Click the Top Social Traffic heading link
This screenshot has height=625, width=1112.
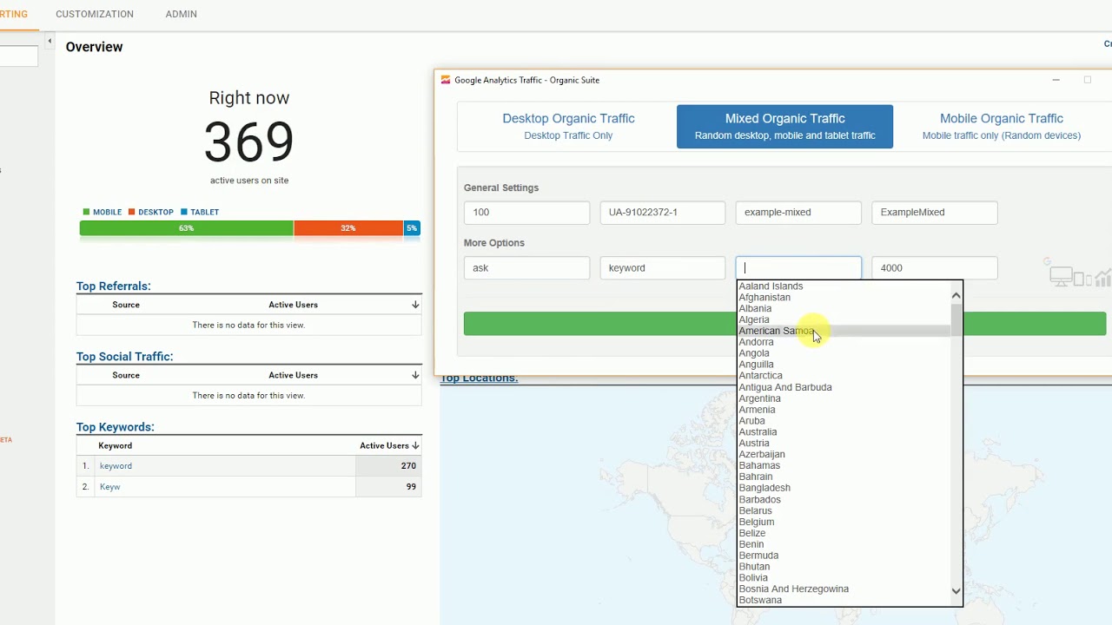point(124,357)
